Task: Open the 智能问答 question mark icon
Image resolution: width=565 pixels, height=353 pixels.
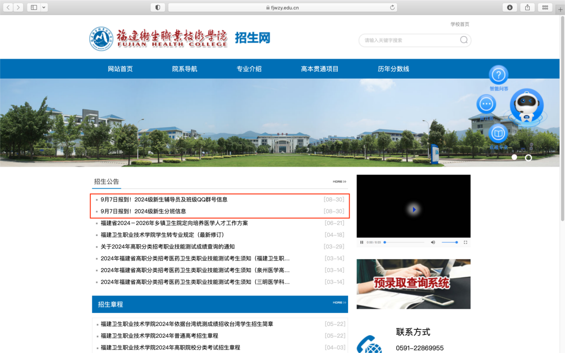Action: pyautogui.click(x=499, y=75)
